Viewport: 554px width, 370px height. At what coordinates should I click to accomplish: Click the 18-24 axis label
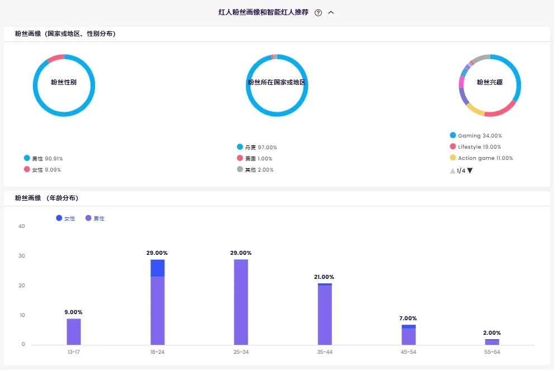pos(157,352)
